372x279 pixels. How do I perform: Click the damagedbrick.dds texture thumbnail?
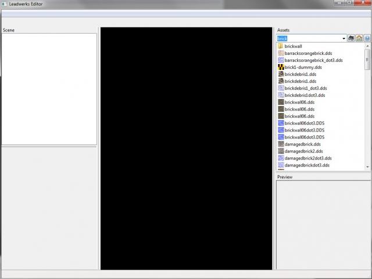click(x=281, y=144)
